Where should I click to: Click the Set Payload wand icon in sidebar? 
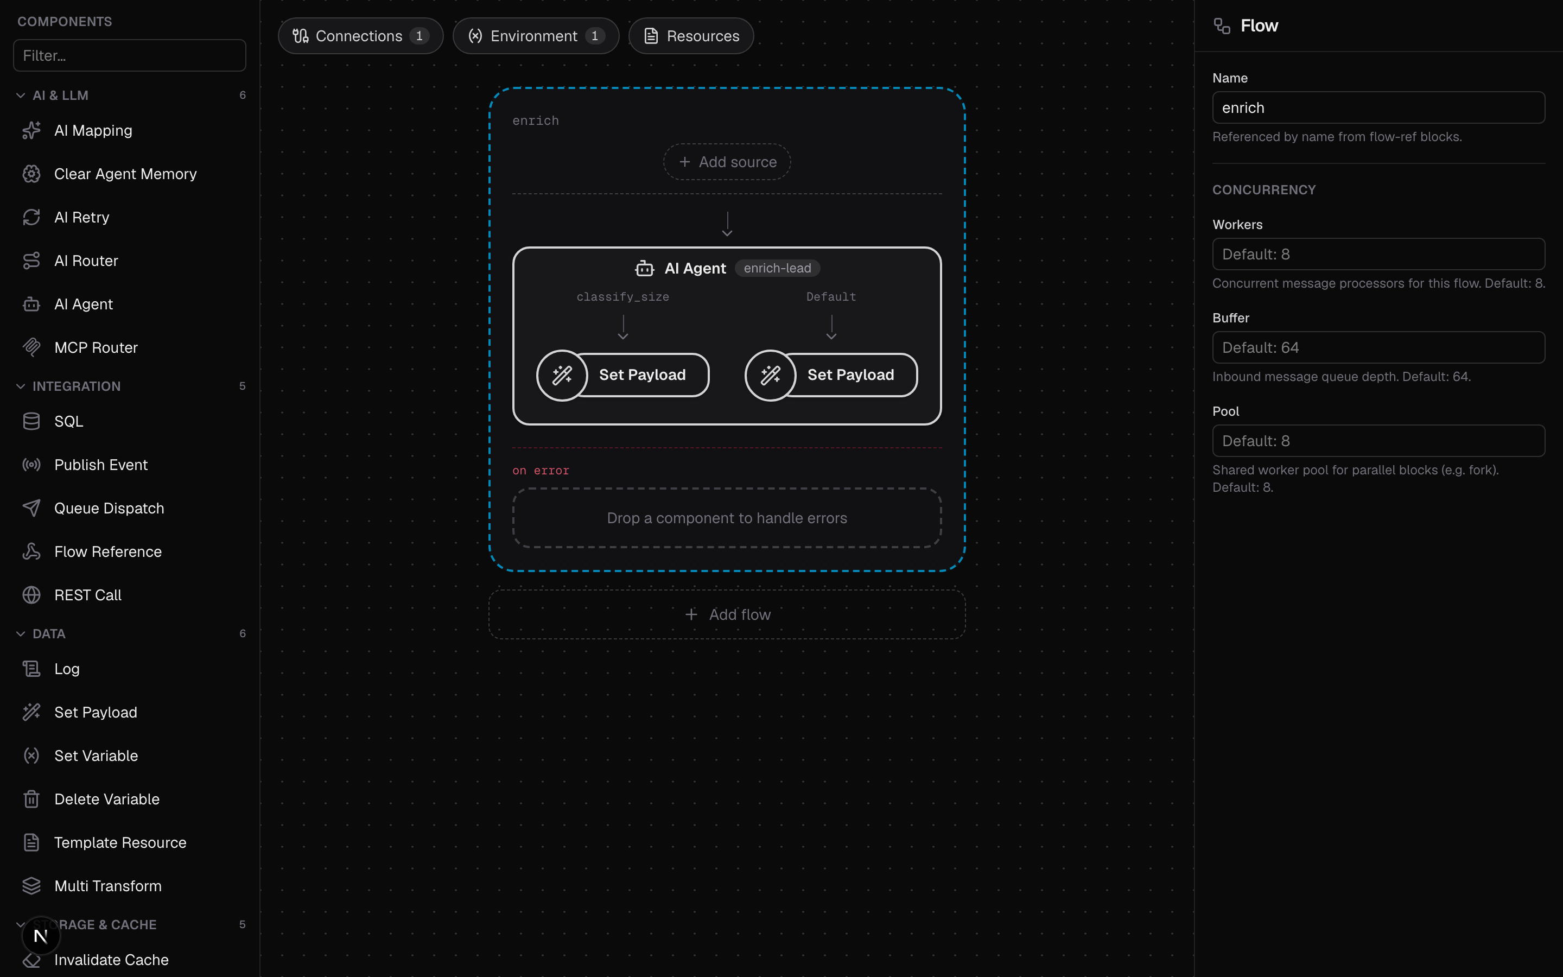(31, 712)
